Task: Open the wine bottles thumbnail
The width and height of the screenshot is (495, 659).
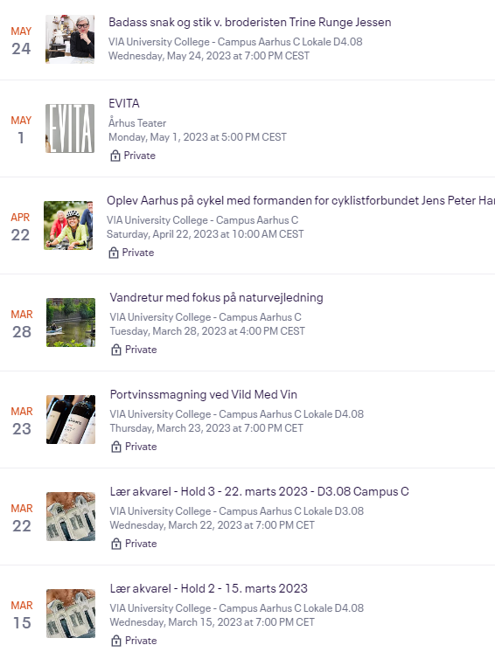Action: coord(71,420)
